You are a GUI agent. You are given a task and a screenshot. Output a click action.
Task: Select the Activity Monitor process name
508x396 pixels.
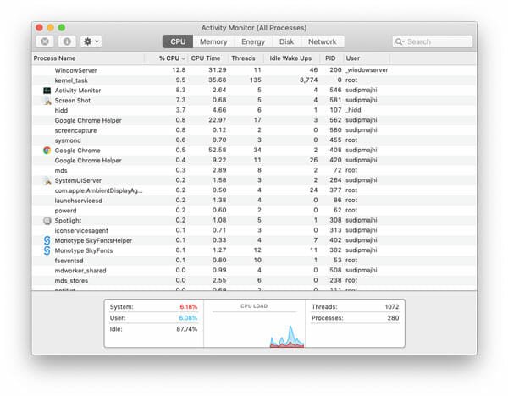click(x=78, y=91)
